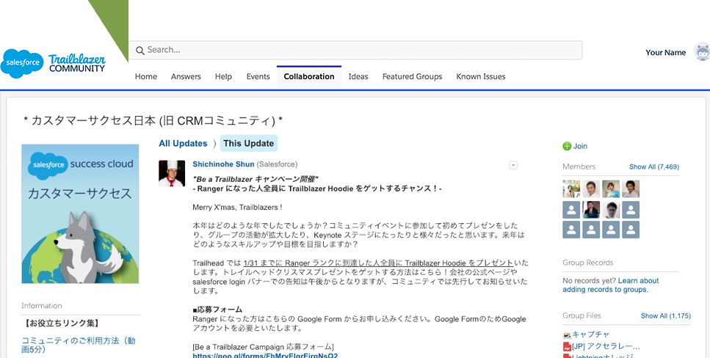
Task: Click the 【お役立ちリンク集】 heading
Action: (x=62, y=323)
